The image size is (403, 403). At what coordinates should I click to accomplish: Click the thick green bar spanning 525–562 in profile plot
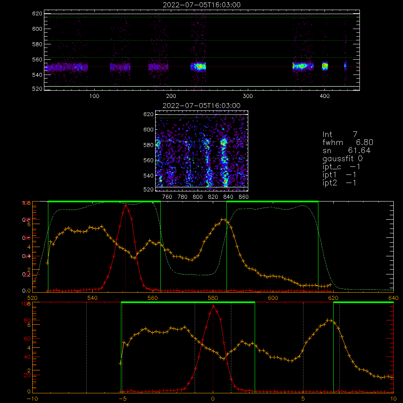pos(104,202)
